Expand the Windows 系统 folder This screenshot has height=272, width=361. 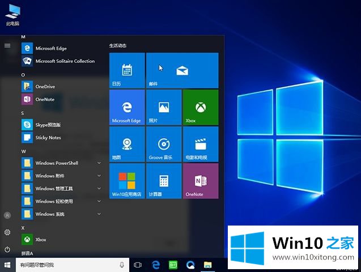[62, 214]
